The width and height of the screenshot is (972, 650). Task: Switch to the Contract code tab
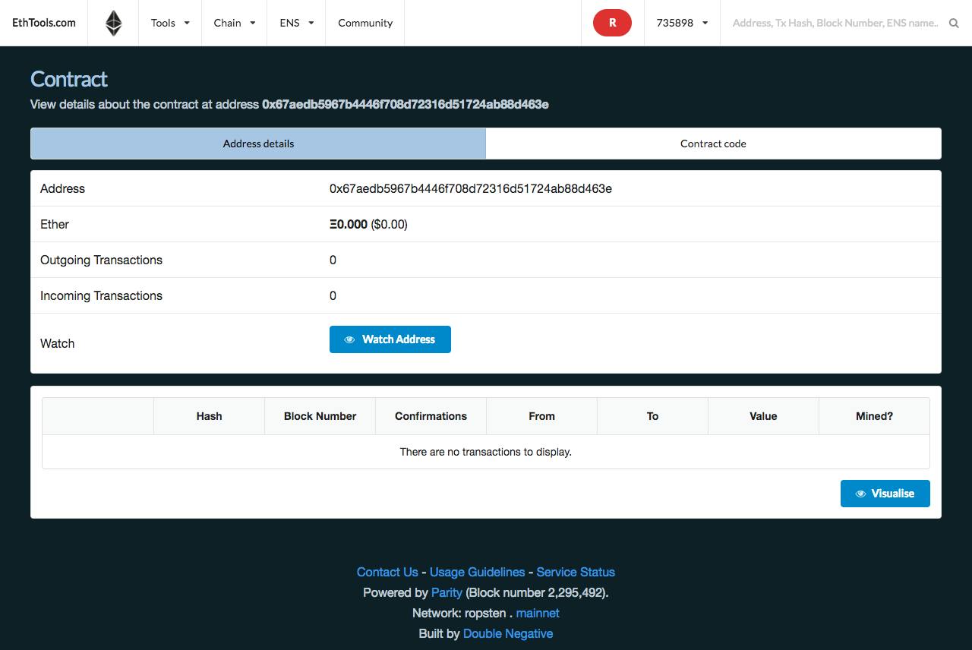713,144
